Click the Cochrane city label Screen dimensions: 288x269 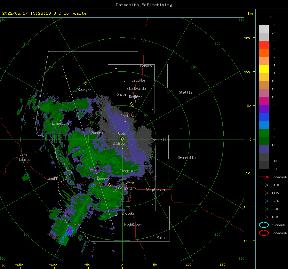105,179
